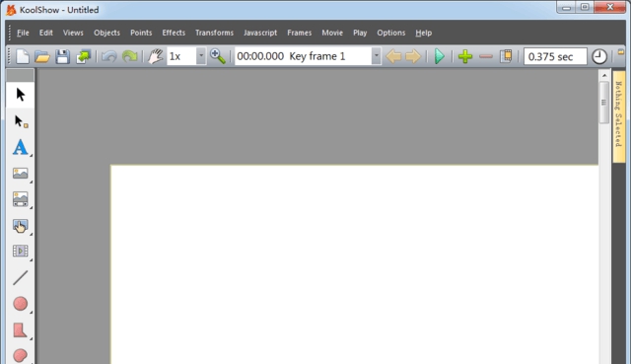
Task: Click the 0.375 sec duration field
Action: tap(555, 56)
